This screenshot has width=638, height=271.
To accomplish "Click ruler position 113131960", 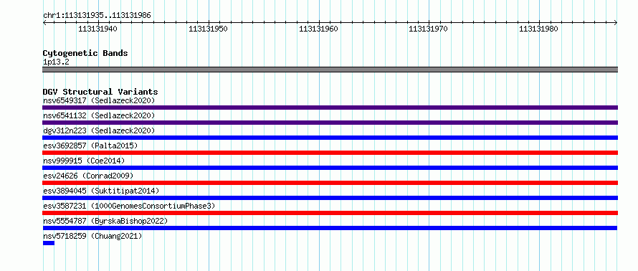I will 318,29.
